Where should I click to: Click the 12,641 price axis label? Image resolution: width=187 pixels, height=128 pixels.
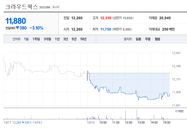pyautogui.click(x=176, y=53)
